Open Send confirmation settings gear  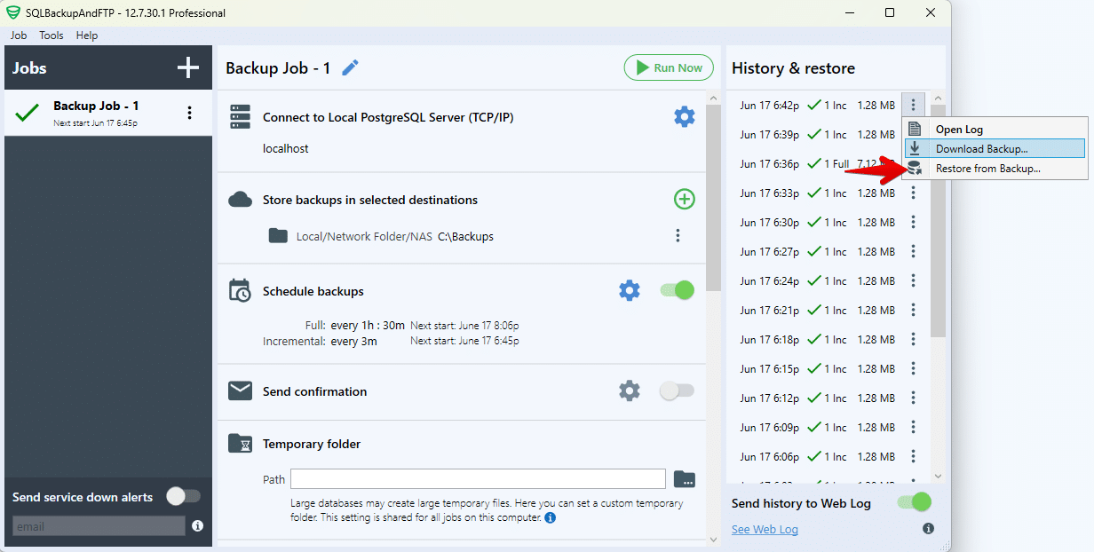(x=629, y=390)
